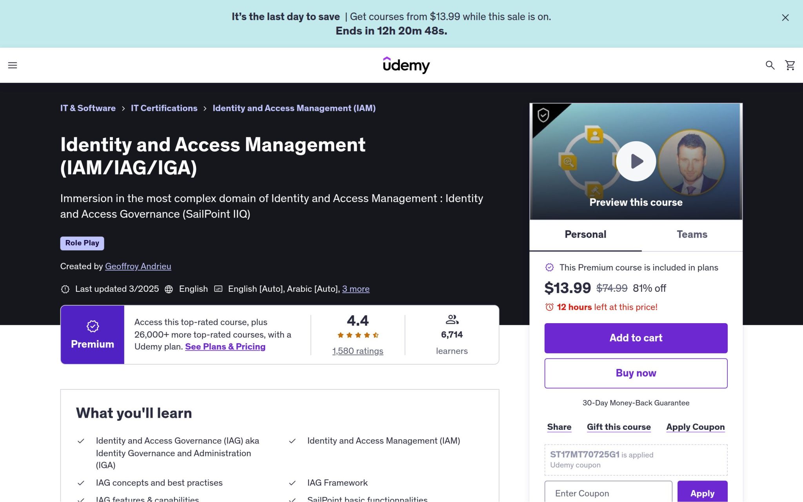Open instructor Geoffroy Andrieu's profile
The image size is (803, 502).
(138, 266)
